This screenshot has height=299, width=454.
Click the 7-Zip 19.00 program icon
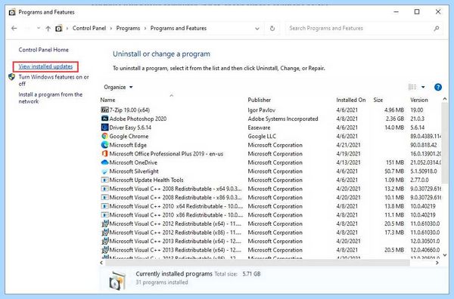pyautogui.click(x=104, y=109)
